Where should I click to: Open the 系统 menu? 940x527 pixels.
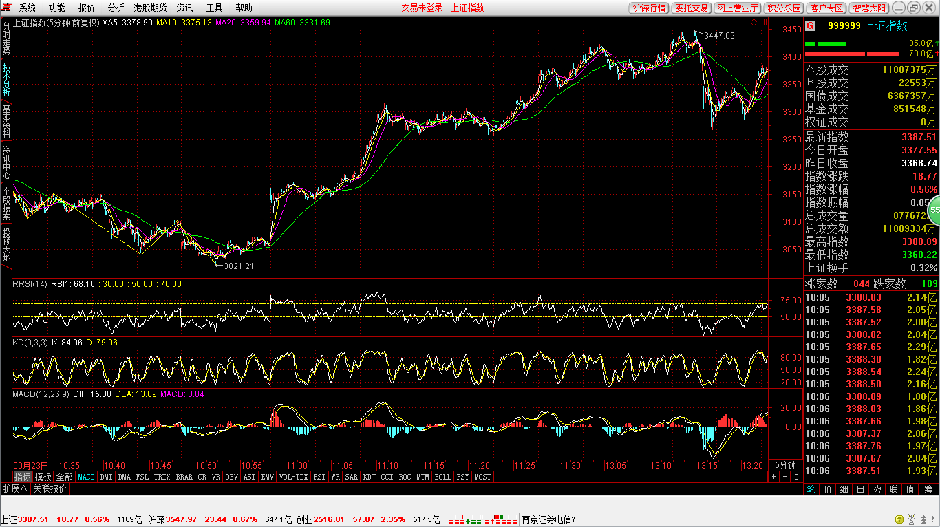[x=28, y=8]
